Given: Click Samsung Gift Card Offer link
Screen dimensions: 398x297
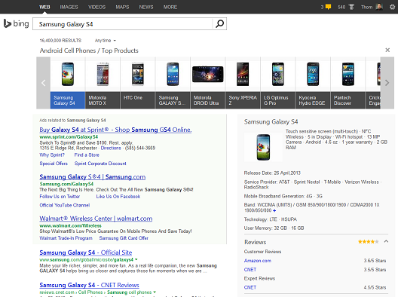Looking at the screenshot, I should tap(124, 238).
